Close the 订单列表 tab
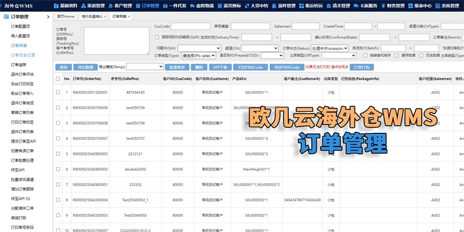This screenshot has height=232, width=464. (129, 17)
